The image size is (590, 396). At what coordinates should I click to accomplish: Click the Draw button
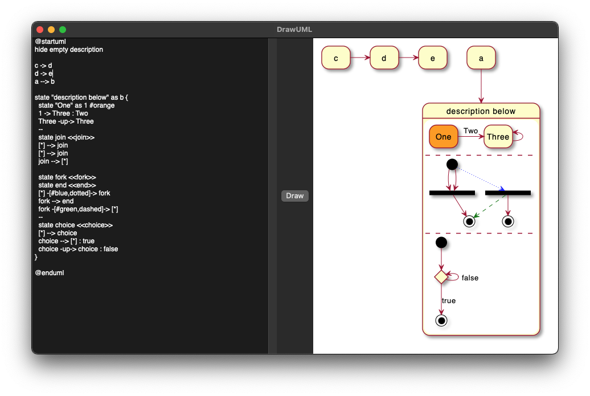(x=294, y=196)
